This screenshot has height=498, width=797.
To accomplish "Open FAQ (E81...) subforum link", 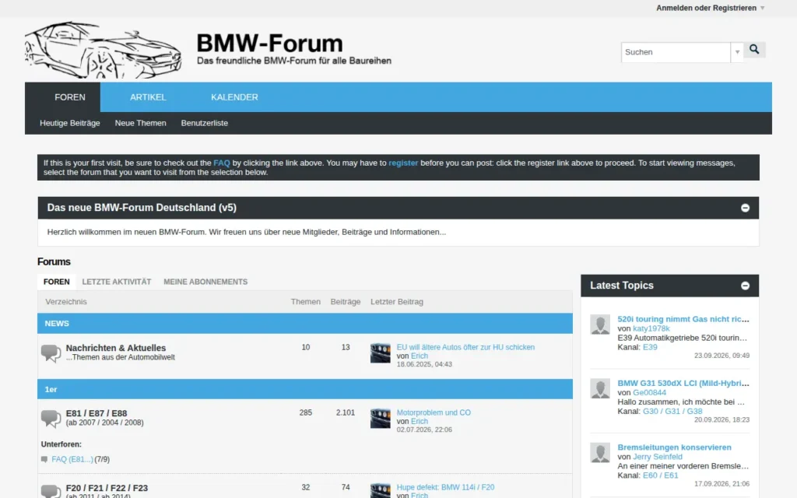I will tap(72, 459).
